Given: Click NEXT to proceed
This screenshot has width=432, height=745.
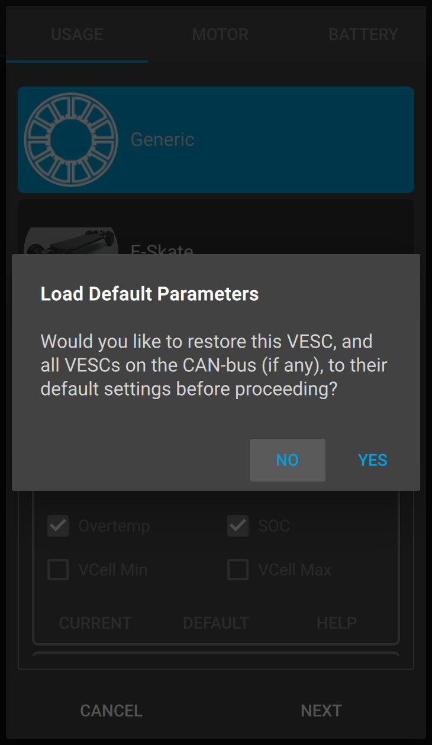Looking at the screenshot, I should [x=321, y=711].
